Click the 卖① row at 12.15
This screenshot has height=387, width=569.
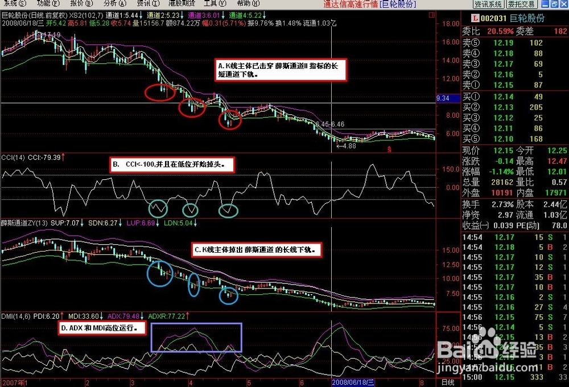click(x=515, y=85)
